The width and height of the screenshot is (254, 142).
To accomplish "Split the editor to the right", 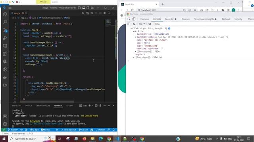I will coord(109,13).
